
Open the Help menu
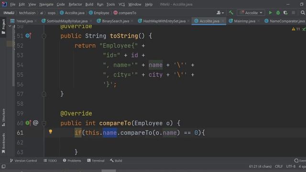click(x=149, y=4)
